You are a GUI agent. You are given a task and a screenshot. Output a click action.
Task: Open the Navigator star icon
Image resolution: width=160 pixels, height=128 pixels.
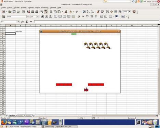click(112, 12)
